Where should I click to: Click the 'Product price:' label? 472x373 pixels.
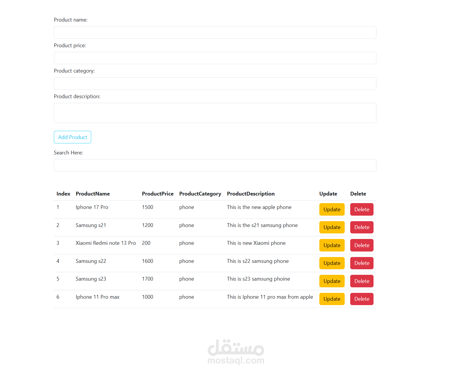point(70,45)
